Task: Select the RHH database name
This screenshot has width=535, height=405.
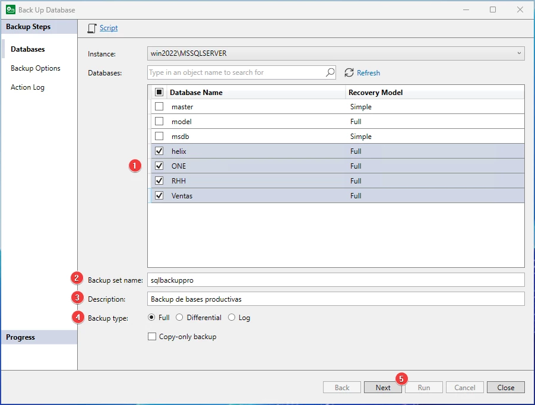Action: (179, 181)
